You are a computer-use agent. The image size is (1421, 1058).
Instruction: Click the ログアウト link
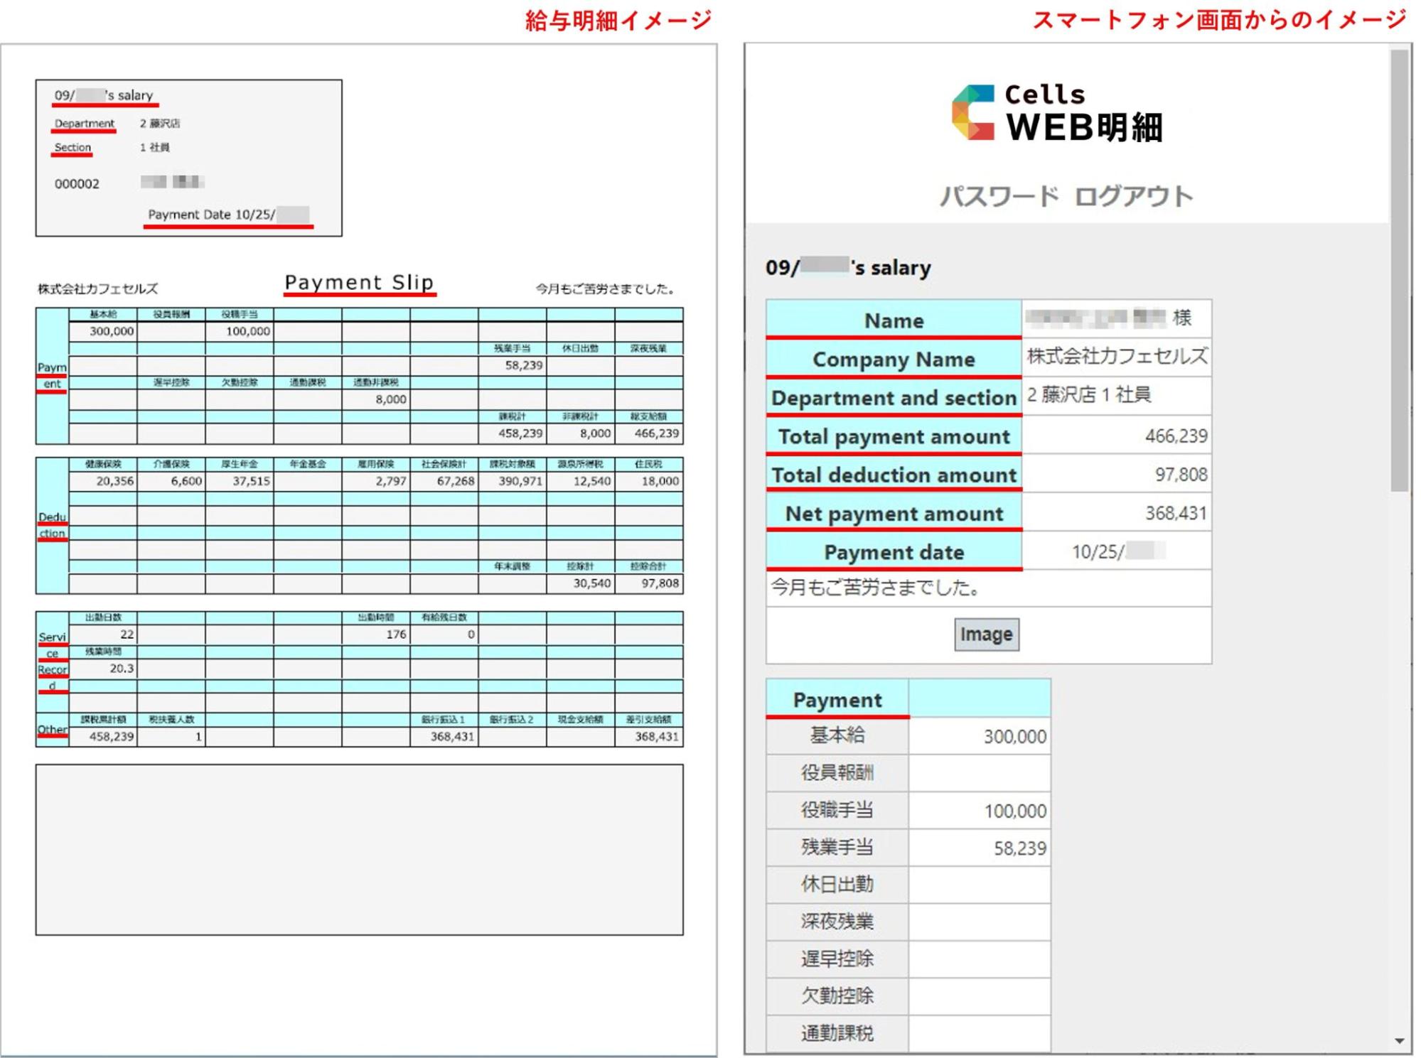pyautogui.click(x=1132, y=196)
